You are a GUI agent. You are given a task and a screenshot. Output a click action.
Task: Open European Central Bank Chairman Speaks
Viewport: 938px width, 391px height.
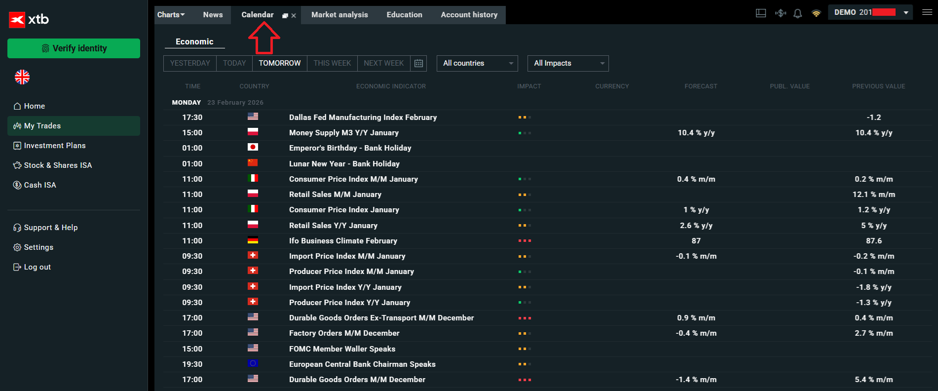tap(548, 364)
